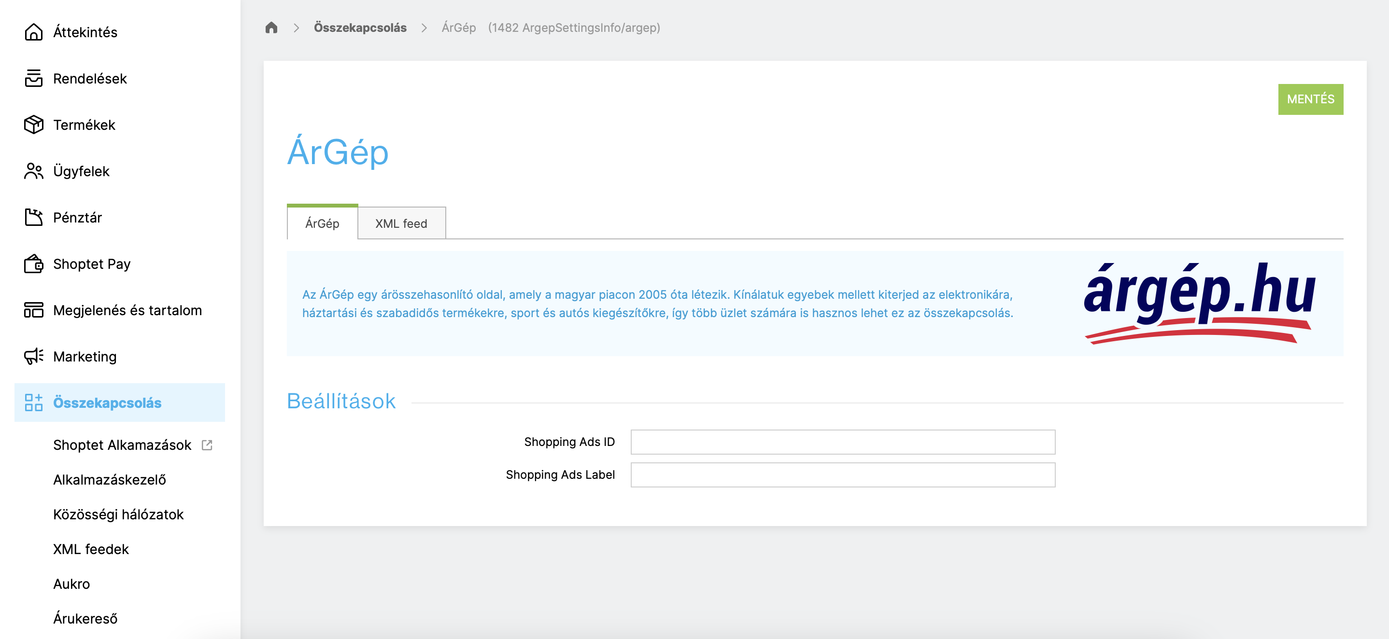
Task: Focus the Shopping Ads ID input field
Action: (x=843, y=442)
